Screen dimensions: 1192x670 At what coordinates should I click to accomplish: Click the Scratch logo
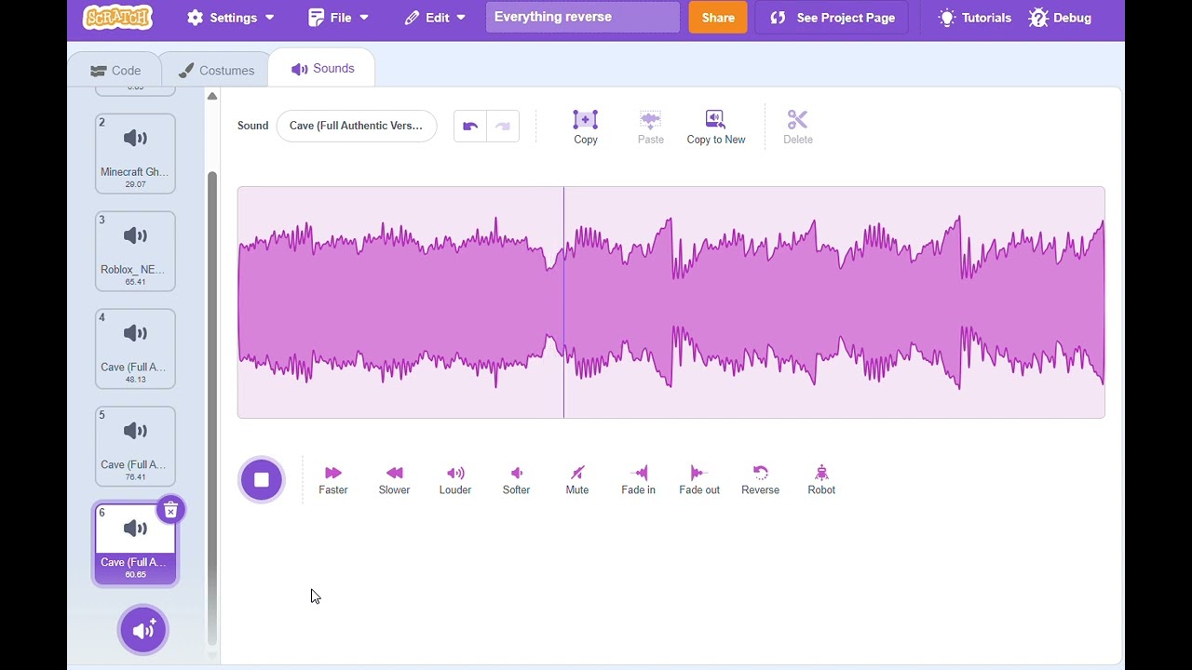(x=117, y=17)
